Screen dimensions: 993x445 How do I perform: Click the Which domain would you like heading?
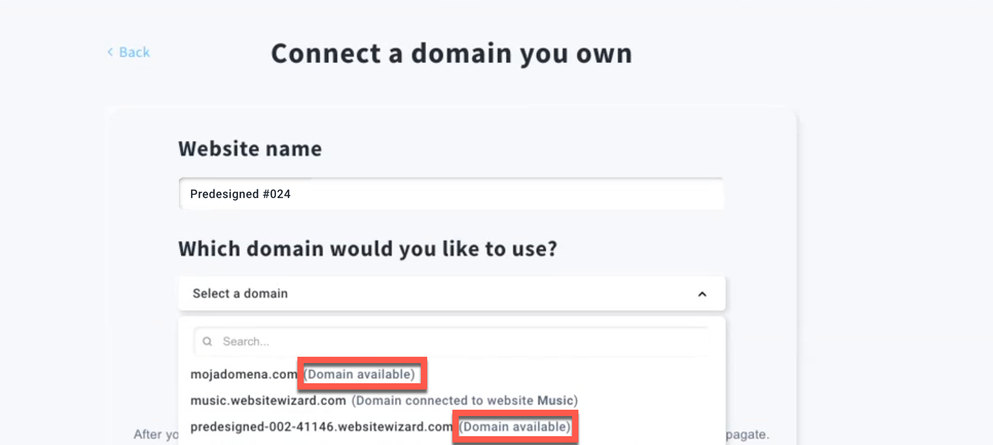tap(368, 249)
